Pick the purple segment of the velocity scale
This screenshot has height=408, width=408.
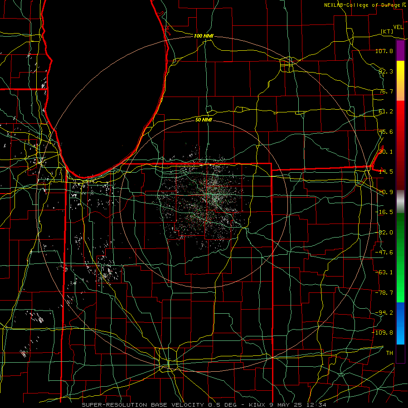pyautogui.click(x=400, y=50)
